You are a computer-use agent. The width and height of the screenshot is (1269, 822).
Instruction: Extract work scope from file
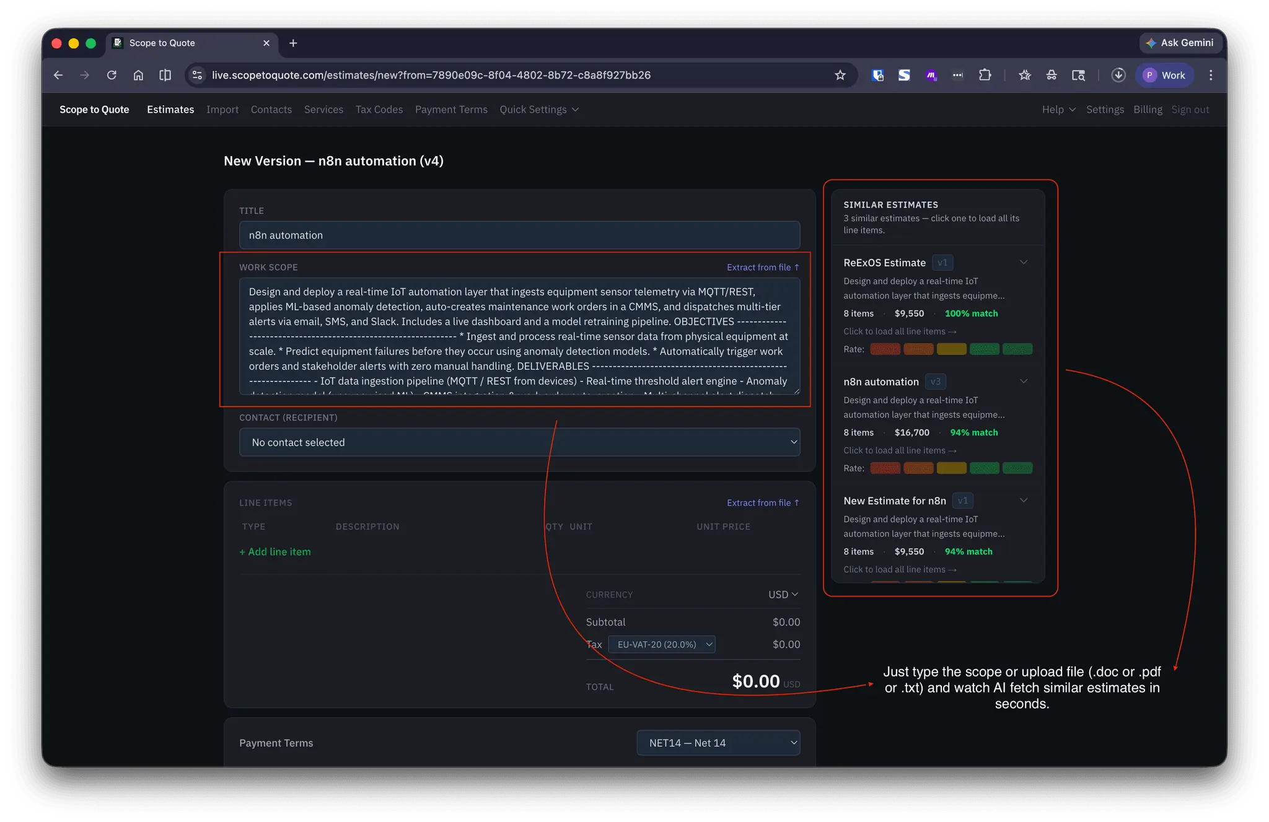[763, 268]
